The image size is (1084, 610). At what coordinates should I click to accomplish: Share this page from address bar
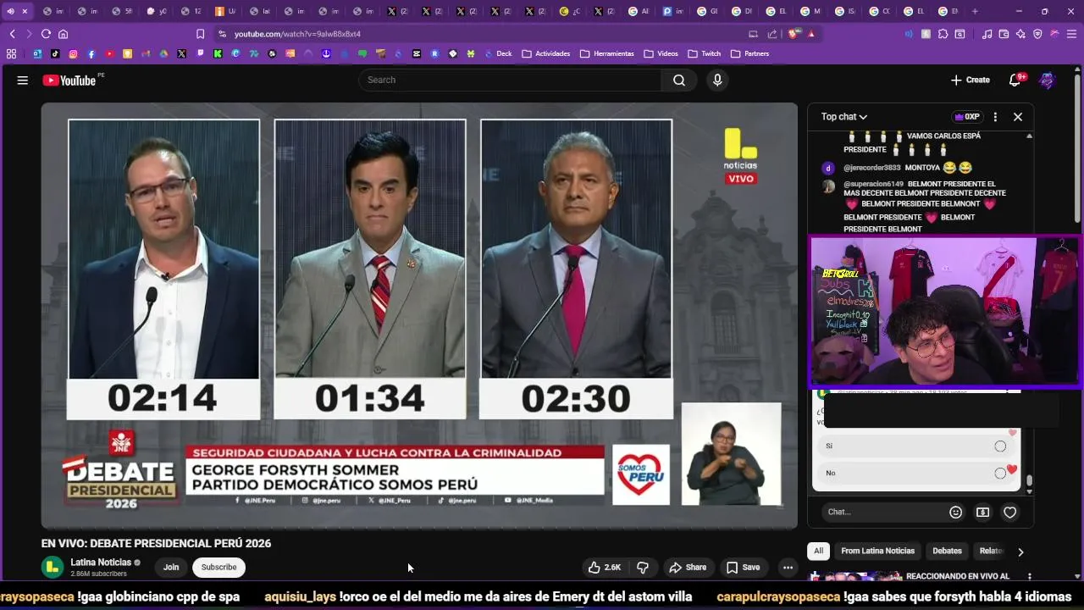772,34
